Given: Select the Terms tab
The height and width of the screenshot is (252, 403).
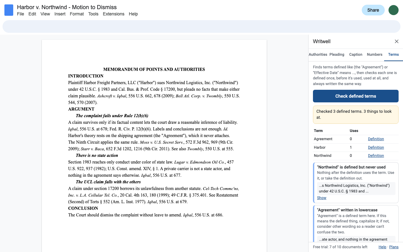Looking at the screenshot, I should point(394,54).
